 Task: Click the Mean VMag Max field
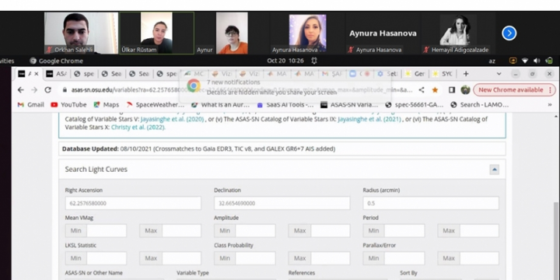point(181,231)
